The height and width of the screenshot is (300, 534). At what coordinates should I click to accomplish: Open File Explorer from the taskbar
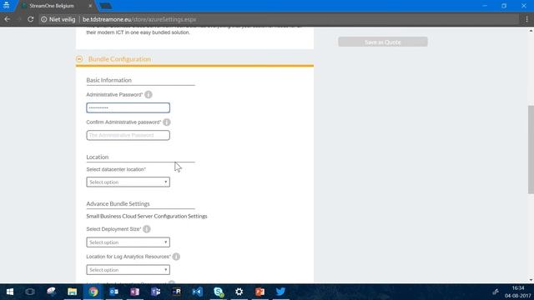73,292
